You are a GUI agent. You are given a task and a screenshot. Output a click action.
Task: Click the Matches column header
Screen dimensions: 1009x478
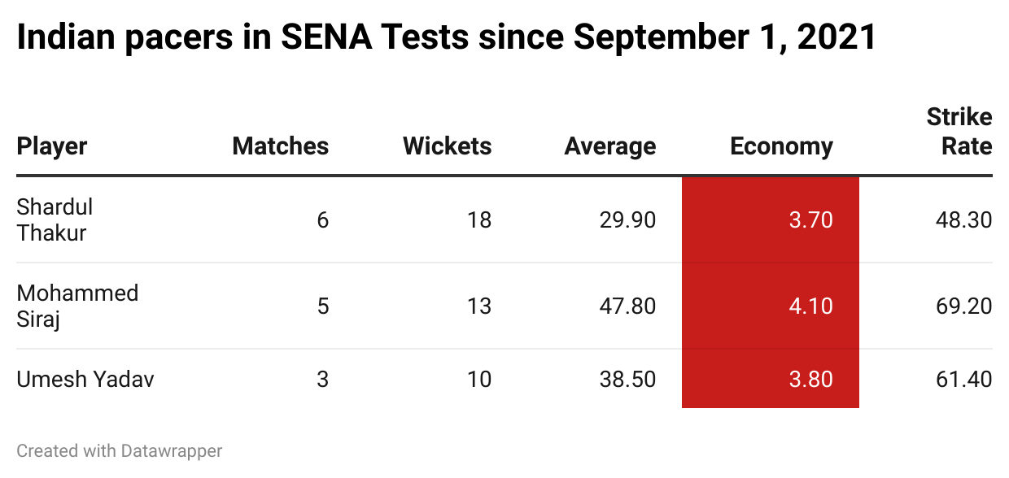click(x=280, y=146)
